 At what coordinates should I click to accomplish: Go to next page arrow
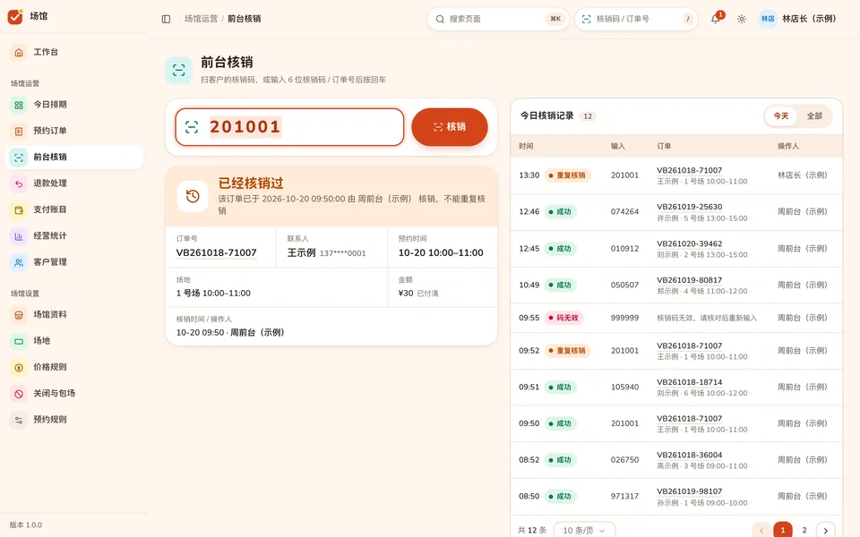825,531
